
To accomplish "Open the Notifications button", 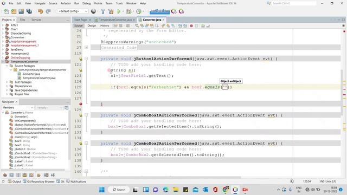I will 76,181.
